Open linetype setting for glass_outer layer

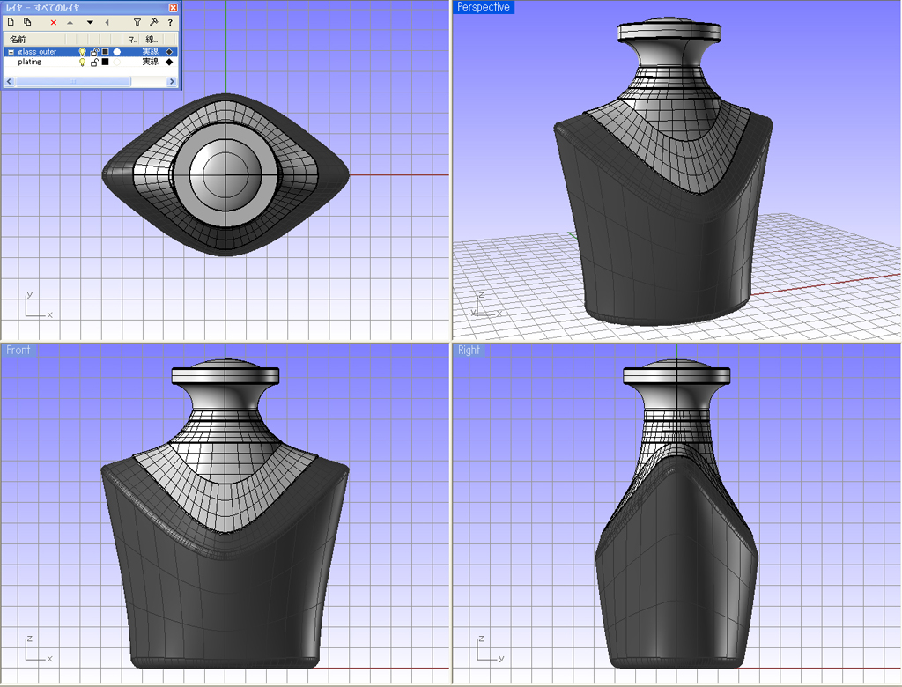click(x=151, y=52)
